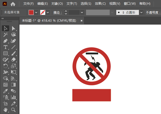Expand the fill color dropdown arrow
Viewport: 161px width, 114px height.
click(x=36, y=13)
